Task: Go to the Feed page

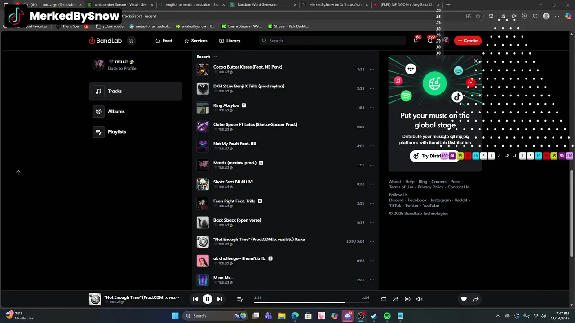Action: pyautogui.click(x=164, y=40)
